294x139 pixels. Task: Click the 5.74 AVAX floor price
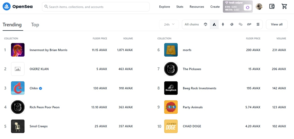point(253,107)
